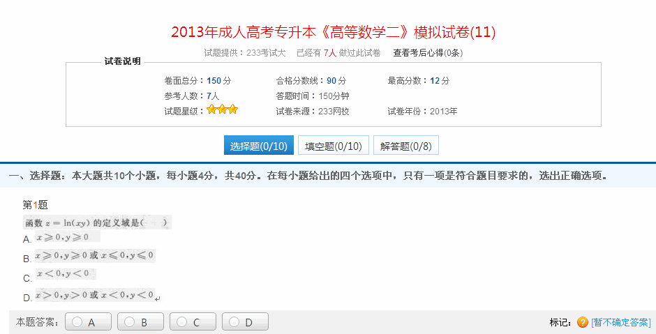The image size is (656, 334).
Task: Click the 试卷说明 section label
Action: tap(122, 61)
